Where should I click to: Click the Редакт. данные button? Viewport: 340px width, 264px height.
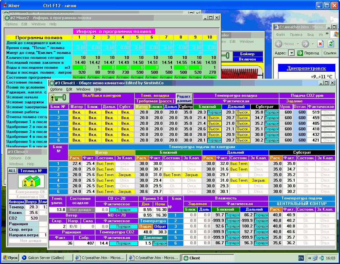coord(184,98)
